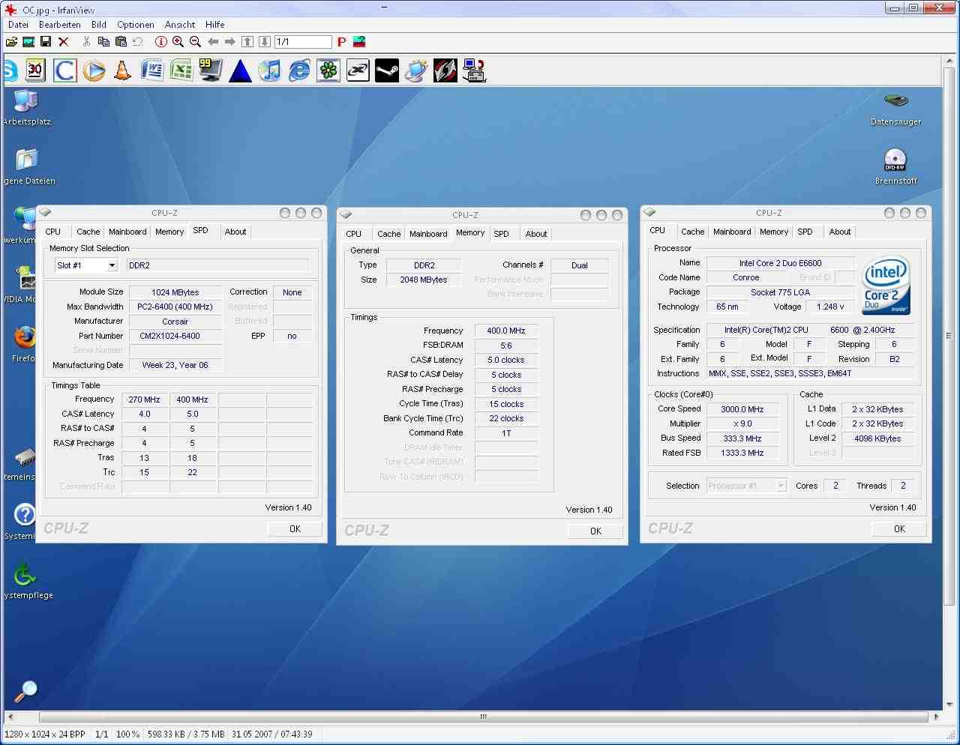Image resolution: width=960 pixels, height=745 pixels.
Task: Open SPD tab in the processor window
Action: pyautogui.click(x=805, y=232)
